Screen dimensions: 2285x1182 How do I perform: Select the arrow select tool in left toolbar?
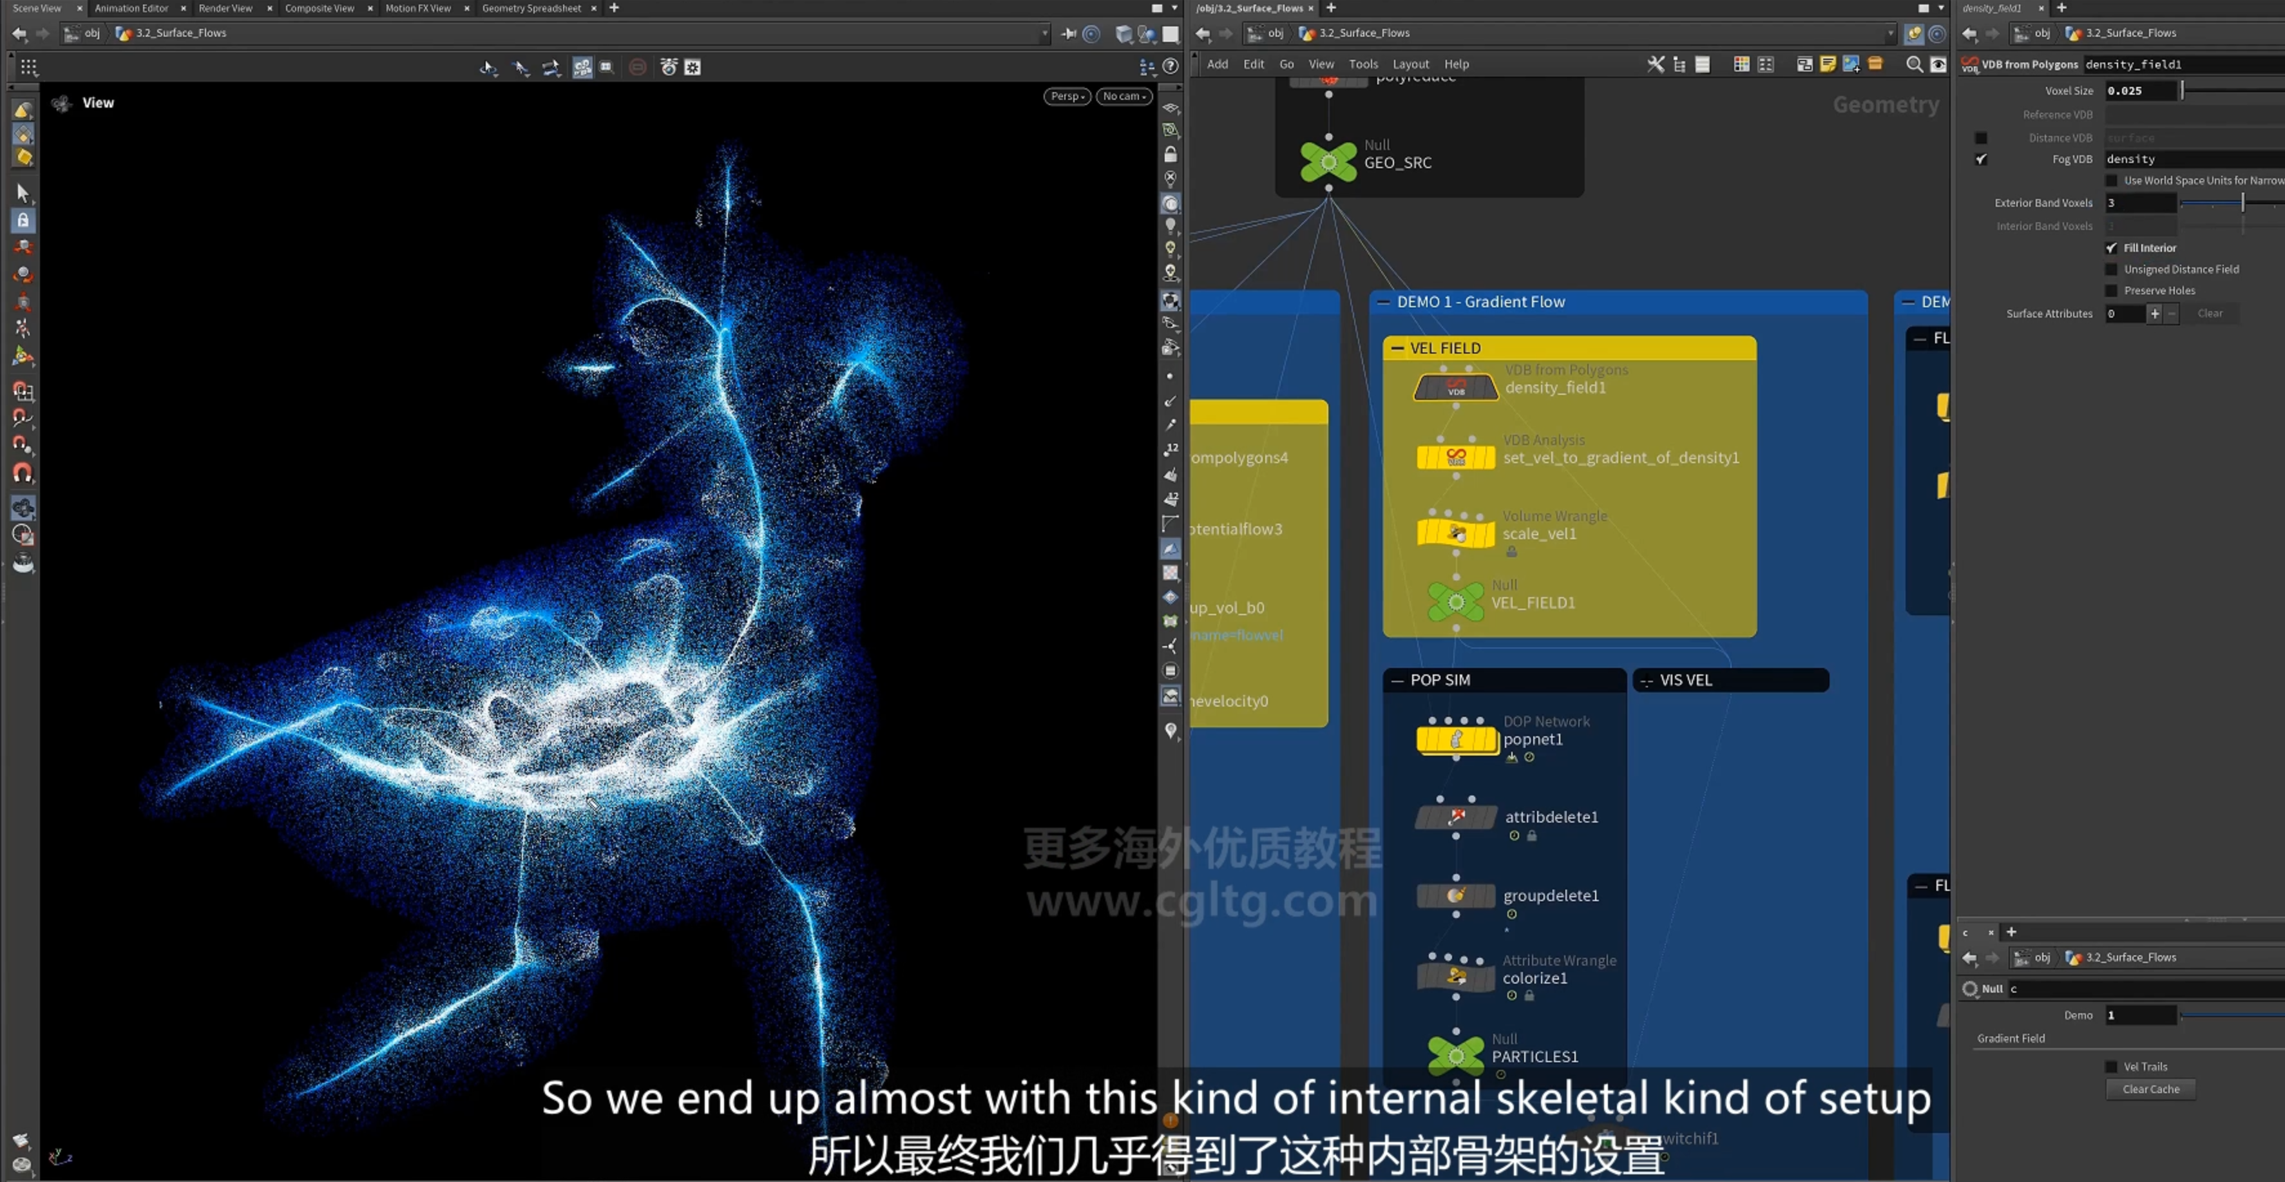23,193
